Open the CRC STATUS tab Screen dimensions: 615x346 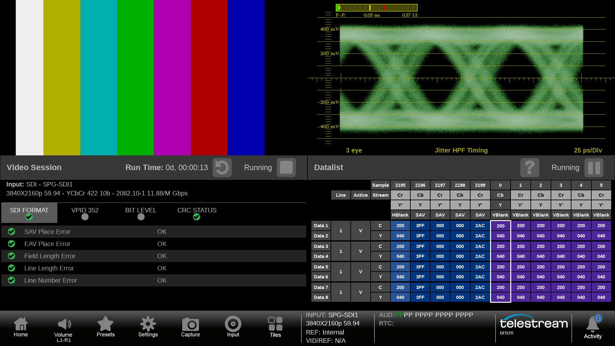coord(197,213)
